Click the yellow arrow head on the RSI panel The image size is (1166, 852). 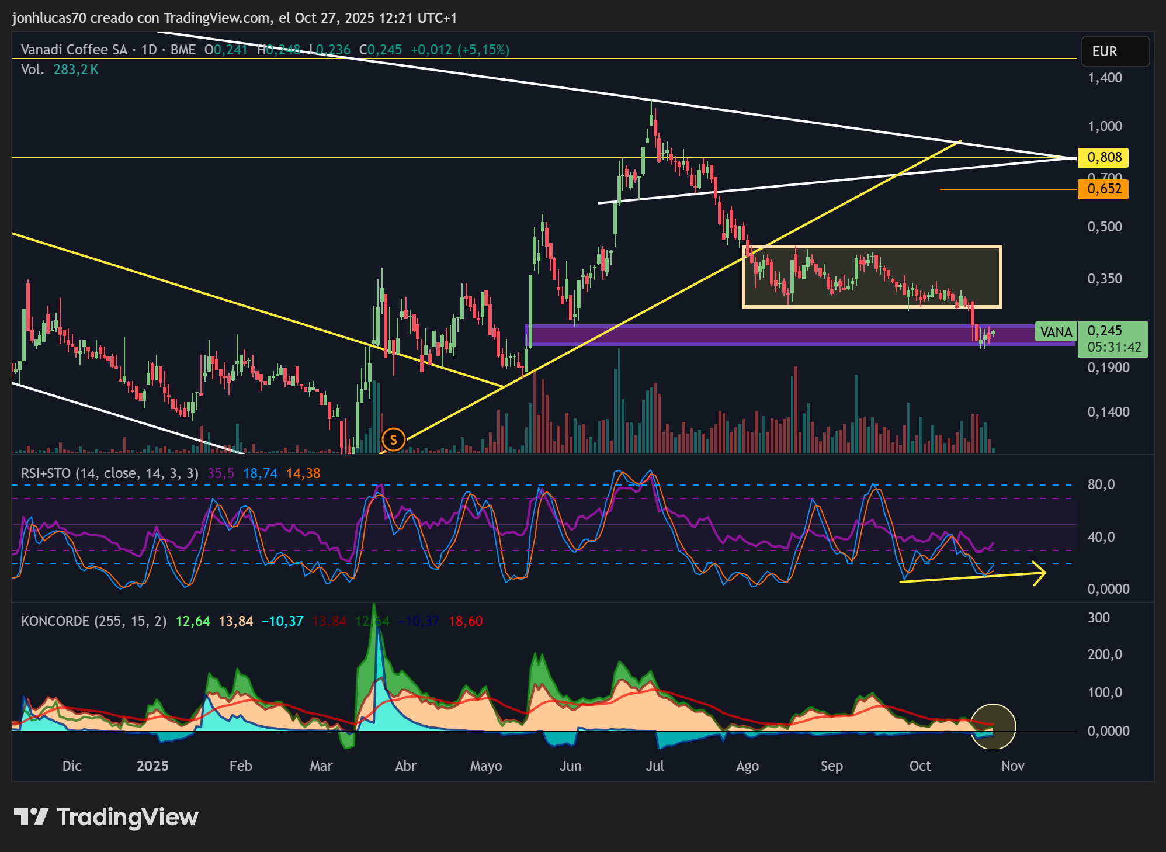(1038, 573)
